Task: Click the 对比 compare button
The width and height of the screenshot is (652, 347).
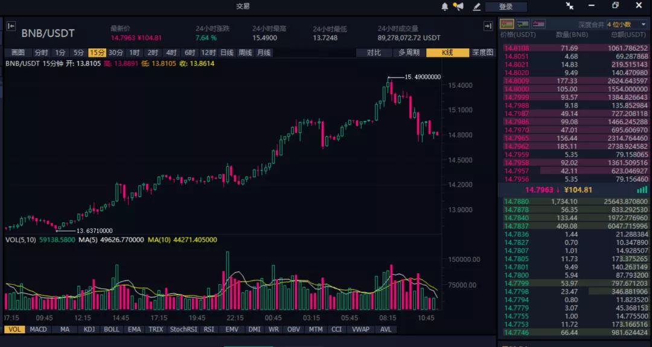Action: point(374,53)
